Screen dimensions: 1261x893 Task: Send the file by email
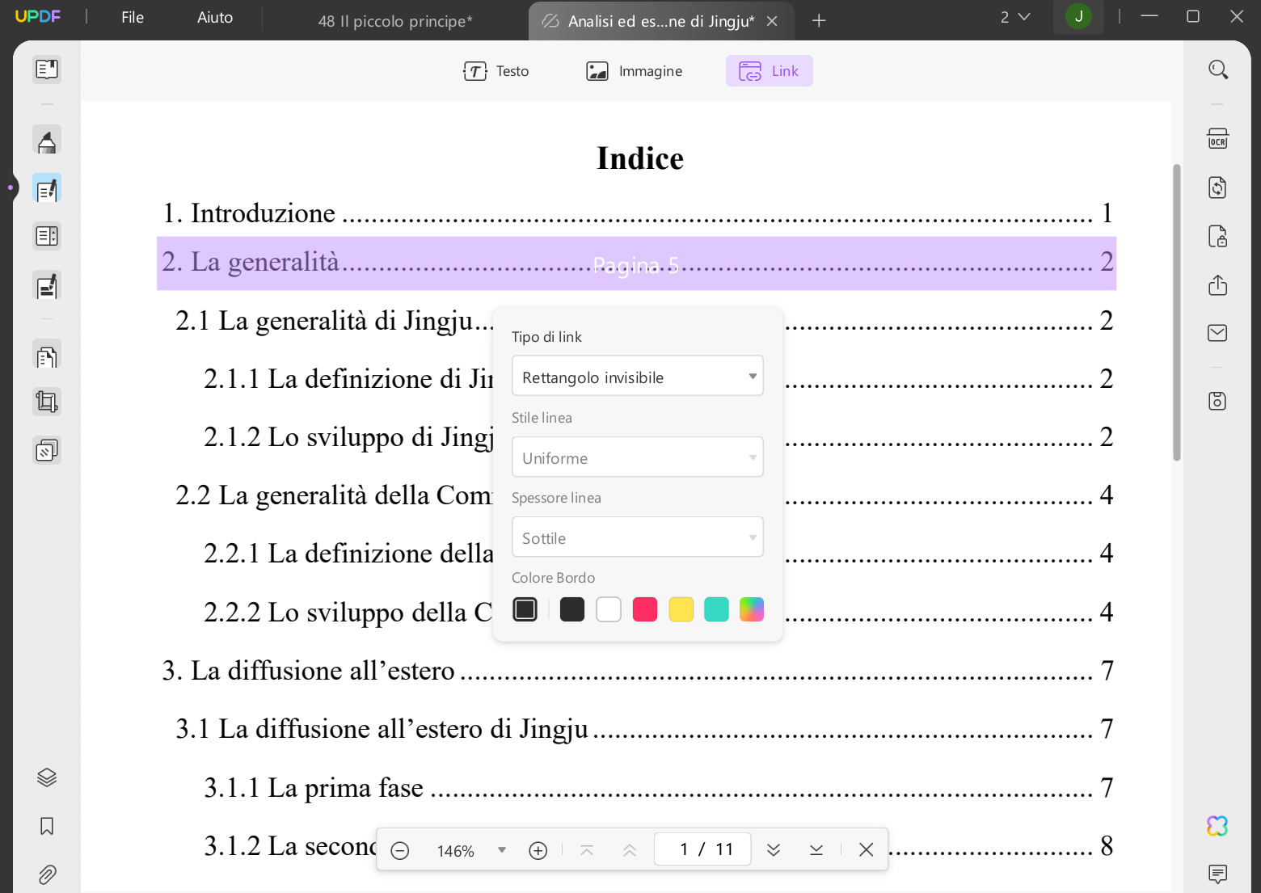click(1218, 333)
